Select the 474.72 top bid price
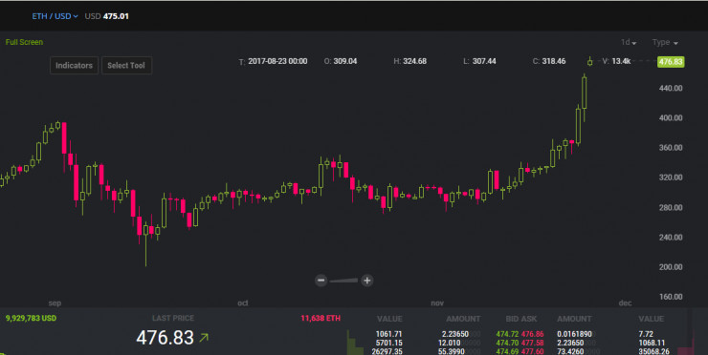This screenshot has width=708, height=355. [x=507, y=334]
